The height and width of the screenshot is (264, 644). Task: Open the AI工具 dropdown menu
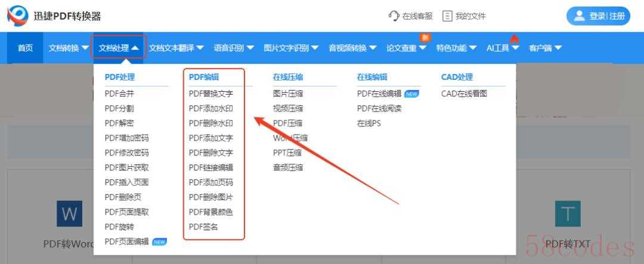tap(502, 48)
